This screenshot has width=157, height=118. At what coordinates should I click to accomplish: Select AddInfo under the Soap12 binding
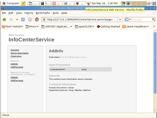pyautogui.click(x=14, y=77)
